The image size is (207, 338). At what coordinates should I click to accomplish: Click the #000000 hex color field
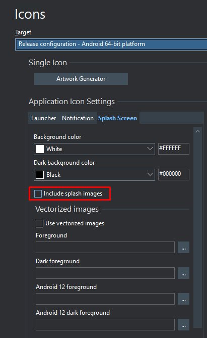174,174
